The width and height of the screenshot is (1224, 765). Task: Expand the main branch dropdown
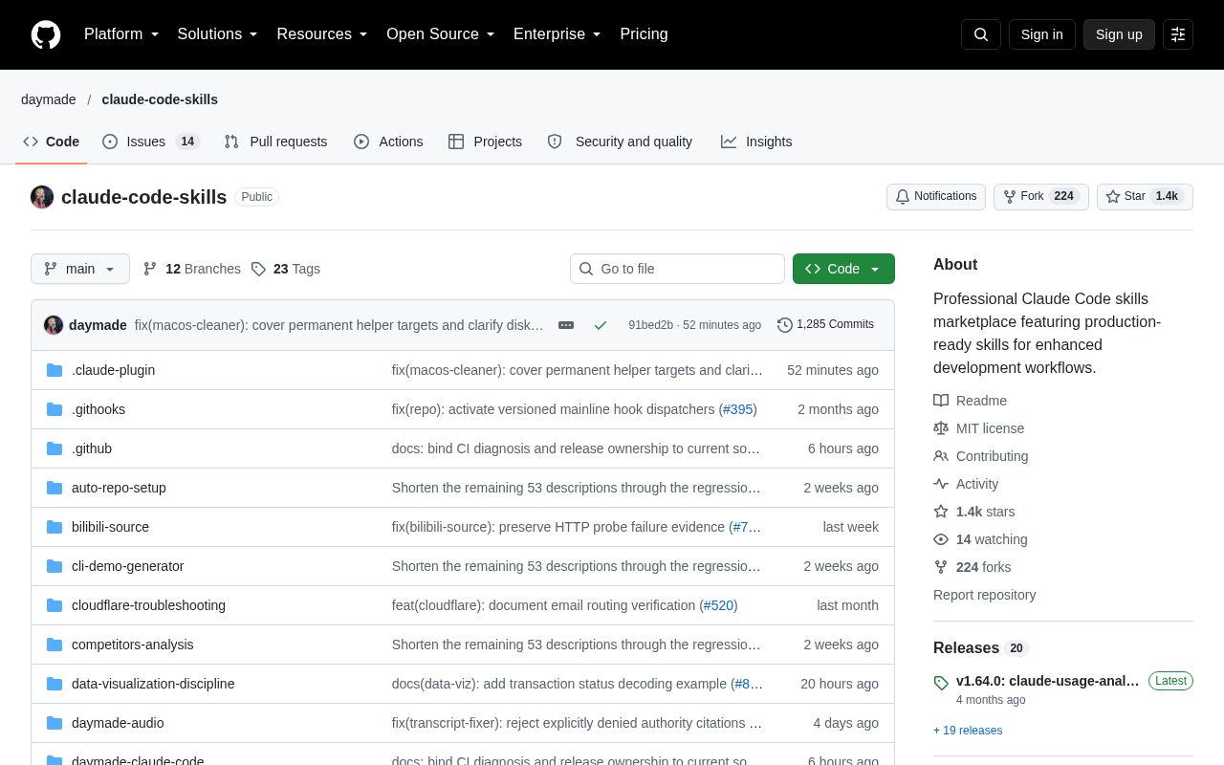click(x=80, y=269)
